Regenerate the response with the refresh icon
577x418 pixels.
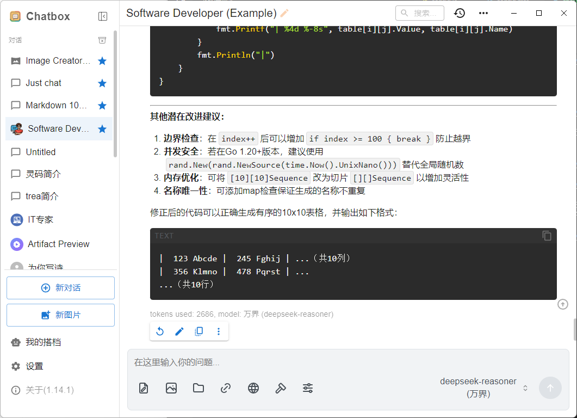click(160, 331)
